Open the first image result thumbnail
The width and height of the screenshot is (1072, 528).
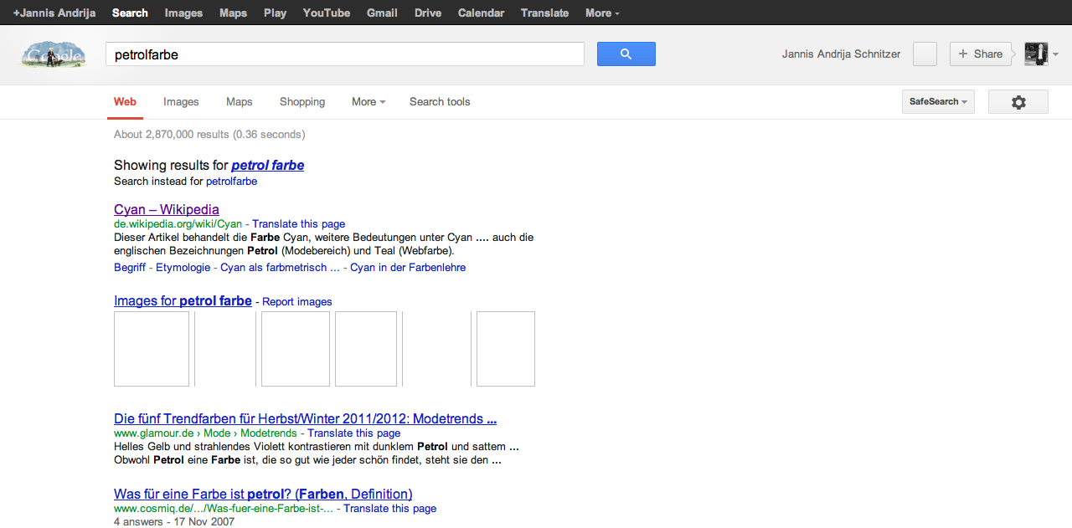pos(152,349)
